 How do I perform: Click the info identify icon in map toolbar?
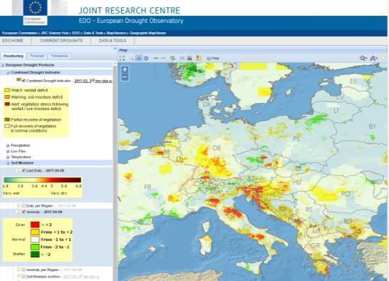click(146, 59)
